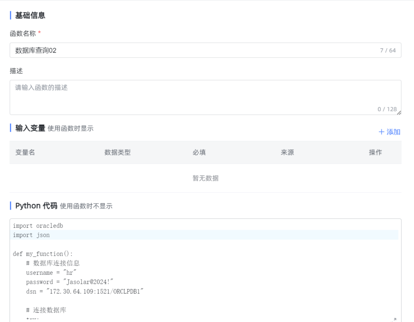The width and height of the screenshot is (414, 322).
Task: Click 添加 to add an input variable
Action: click(x=389, y=132)
